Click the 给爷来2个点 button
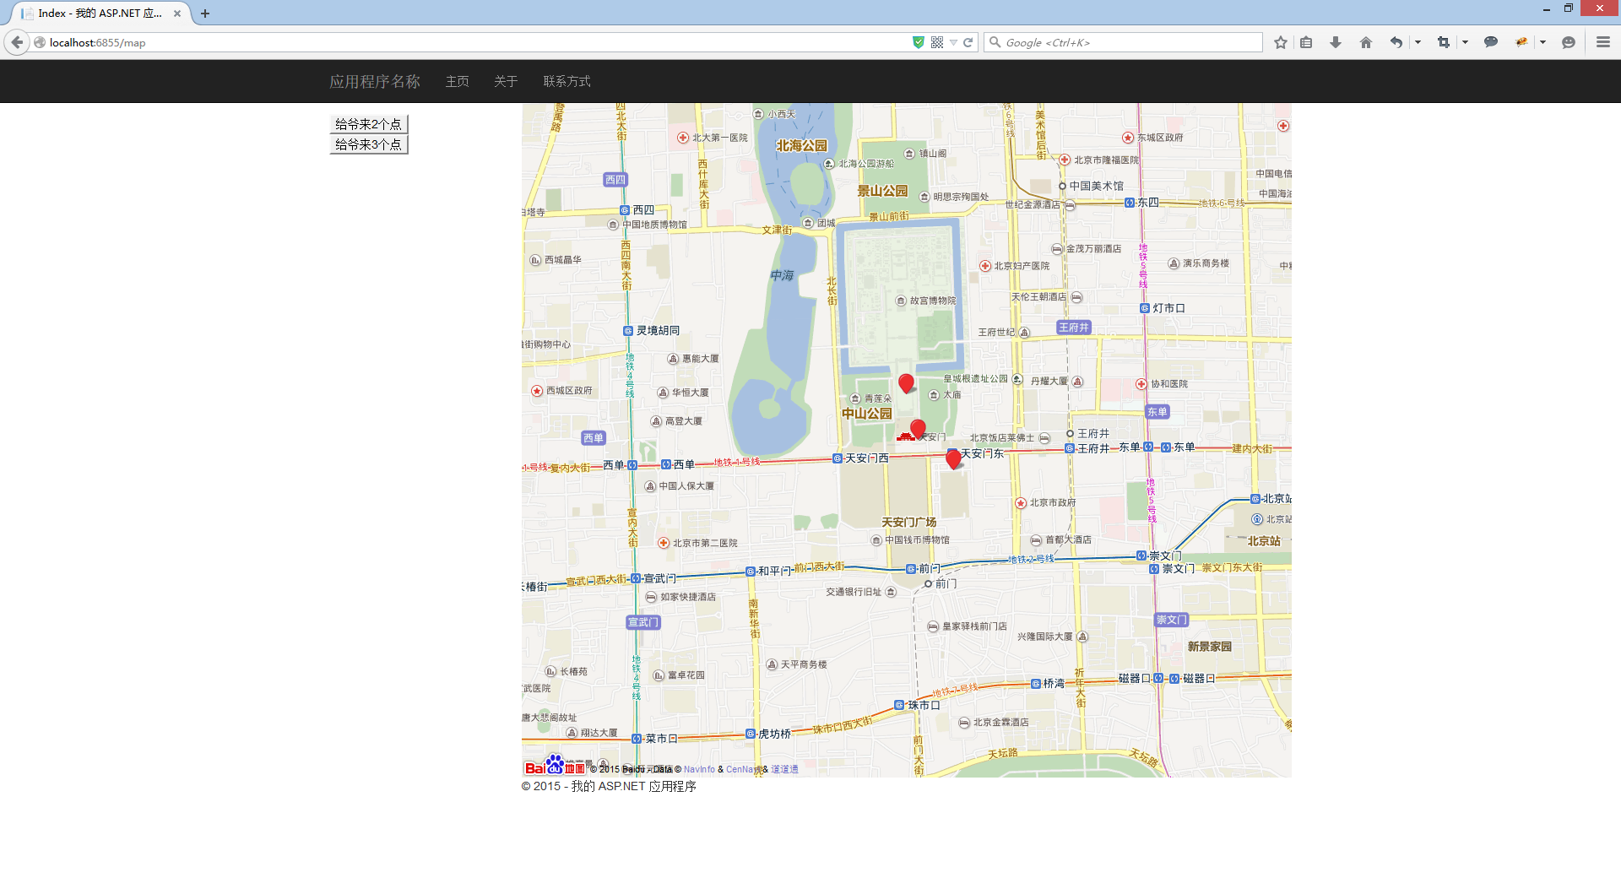 pos(369,124)
